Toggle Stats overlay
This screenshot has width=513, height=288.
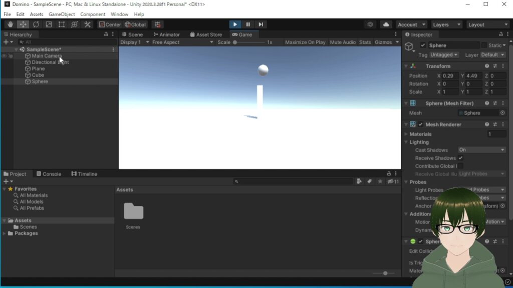(365, 42)
